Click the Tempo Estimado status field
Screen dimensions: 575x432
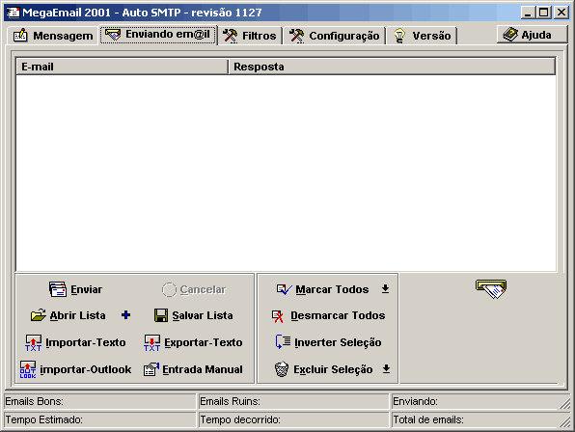tap(99, 419)
